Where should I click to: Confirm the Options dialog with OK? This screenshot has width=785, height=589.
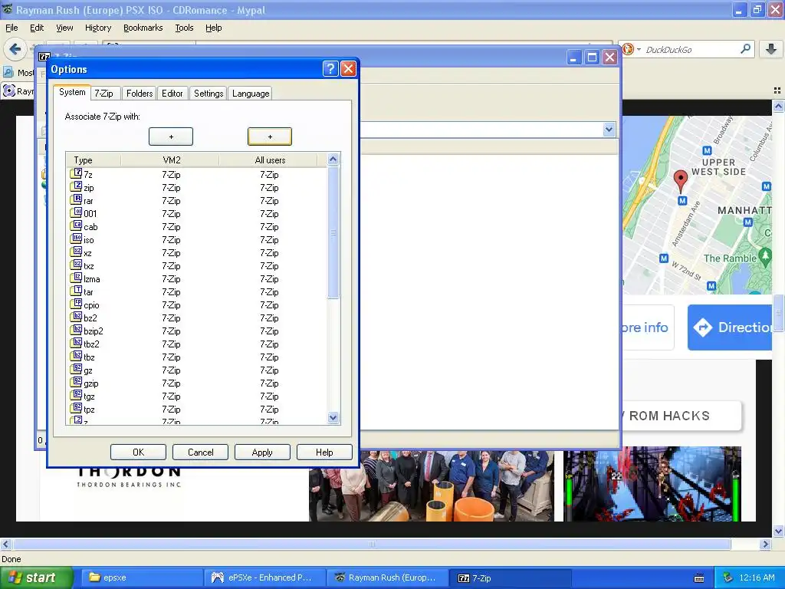(138, 452)
